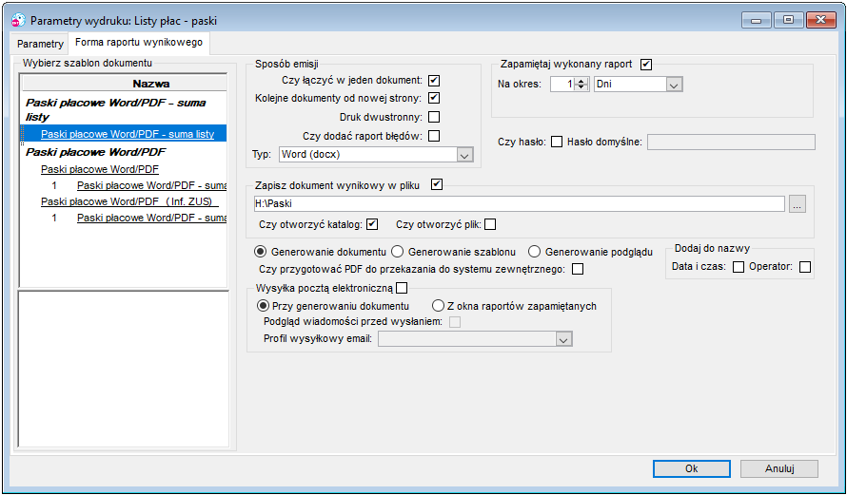The image size is (847, 495).
Task: Open the Forma raportu wynikowego tab
Action: [x=139, y=42]
